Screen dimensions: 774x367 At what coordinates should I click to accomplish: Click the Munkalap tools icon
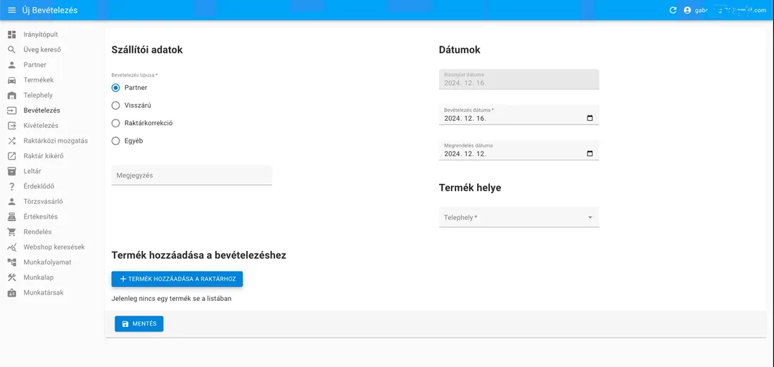click(12, 277)
